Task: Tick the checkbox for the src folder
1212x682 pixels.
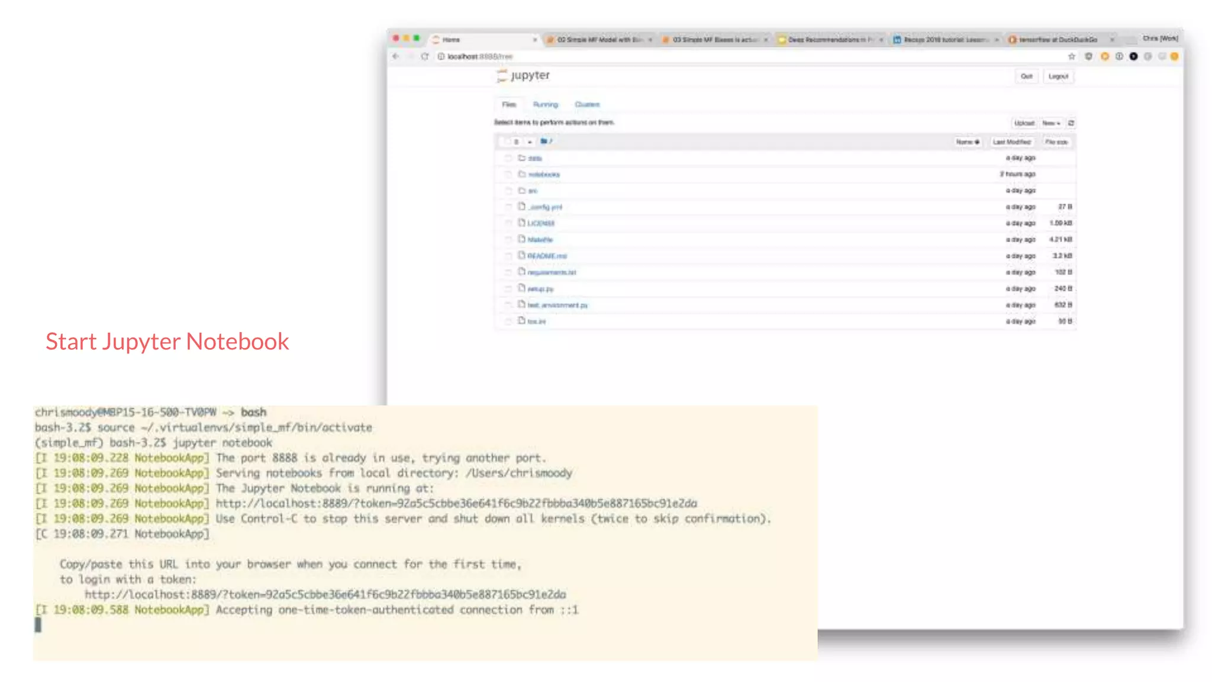Action: (x=508, y=191)
